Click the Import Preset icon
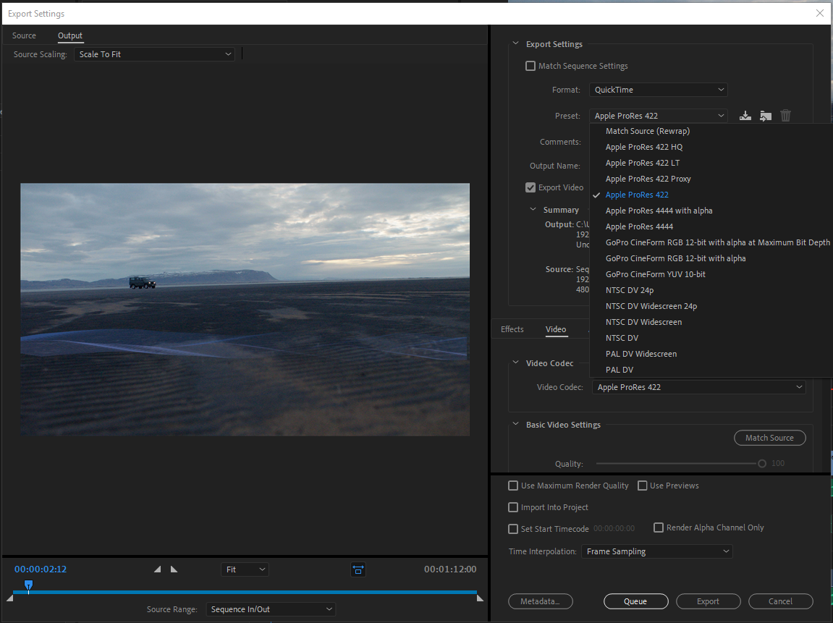 click(x=766, y=116)
